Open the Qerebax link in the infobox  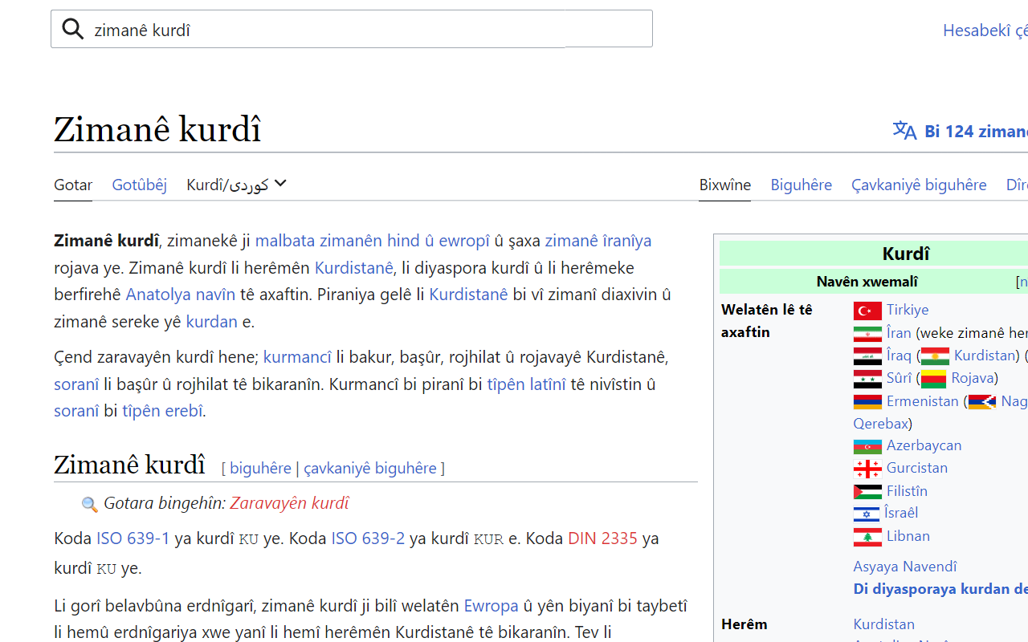tap(881, 423)
